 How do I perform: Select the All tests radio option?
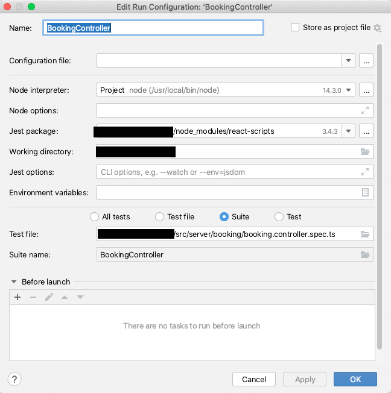(x=94, y=217)
